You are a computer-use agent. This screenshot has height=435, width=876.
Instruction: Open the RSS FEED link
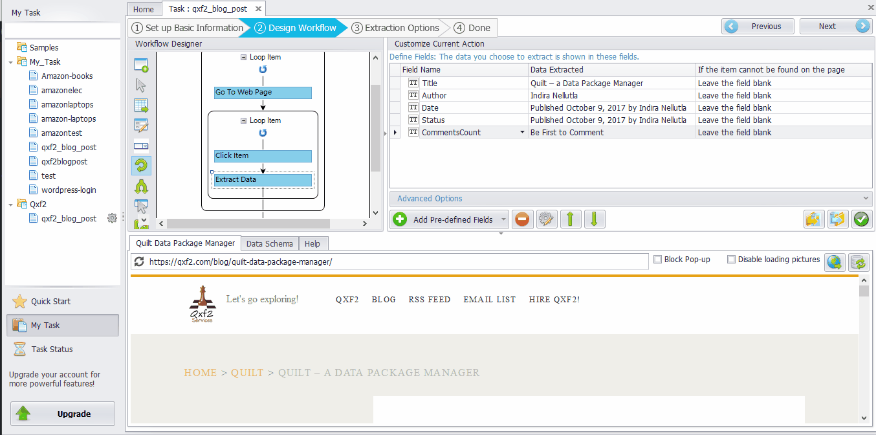[x=430, y=299]
